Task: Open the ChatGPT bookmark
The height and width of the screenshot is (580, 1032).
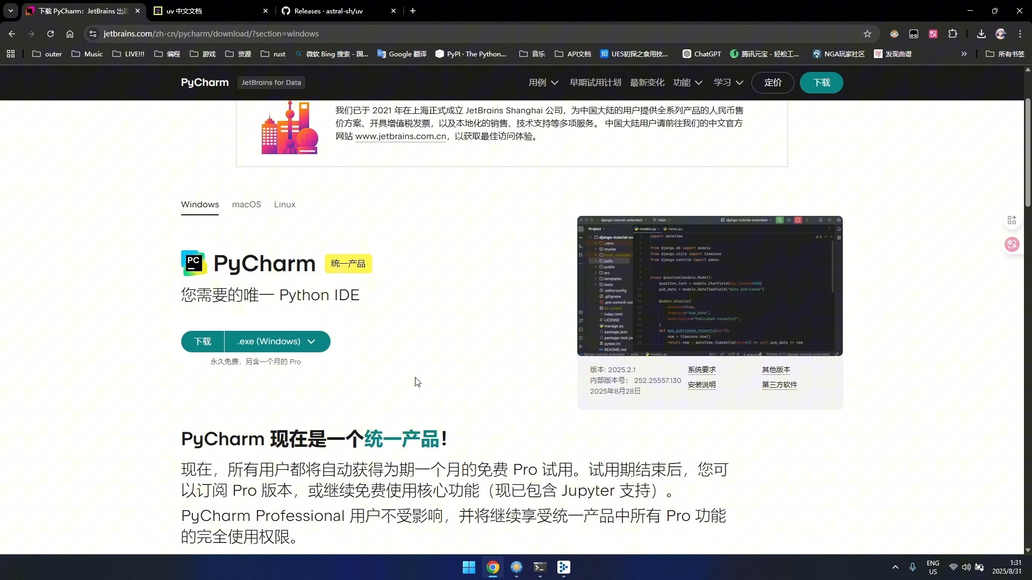Action: click(702, 54)
